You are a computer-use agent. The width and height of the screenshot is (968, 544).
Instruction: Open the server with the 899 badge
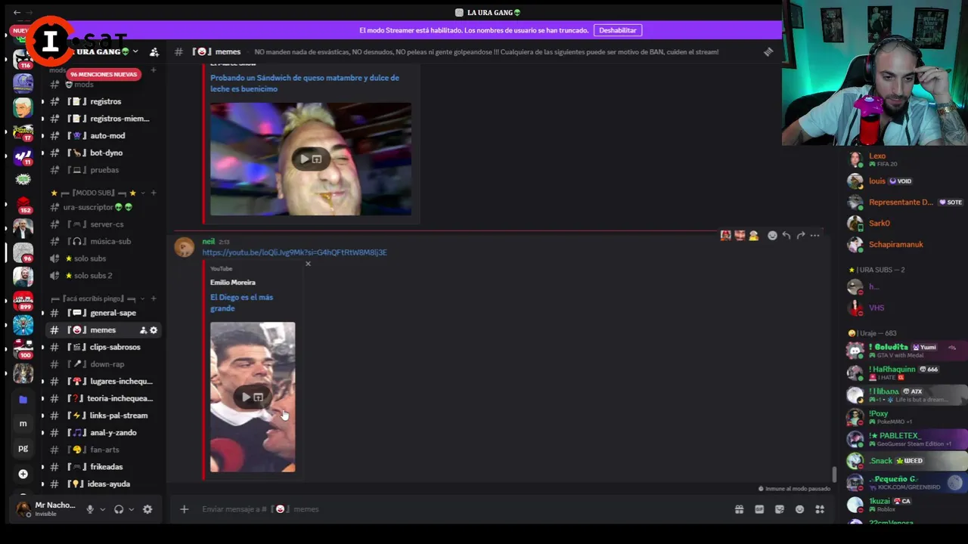[x=23, y=301]
